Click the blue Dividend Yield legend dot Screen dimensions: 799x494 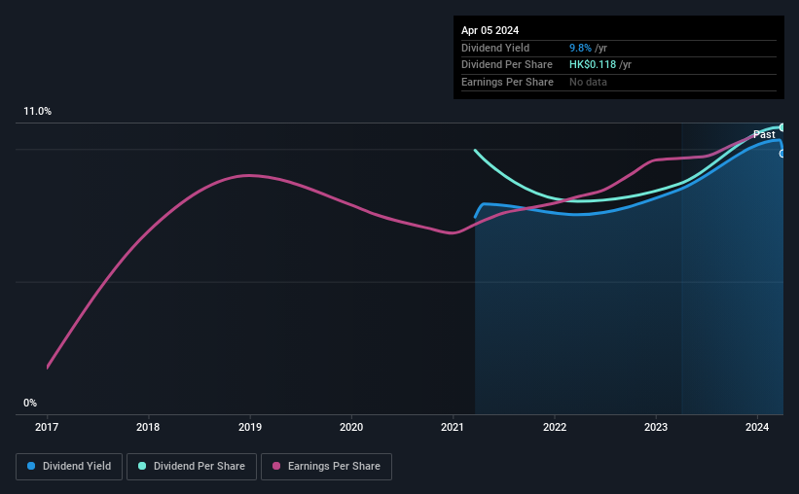click(x=31, y=466)
